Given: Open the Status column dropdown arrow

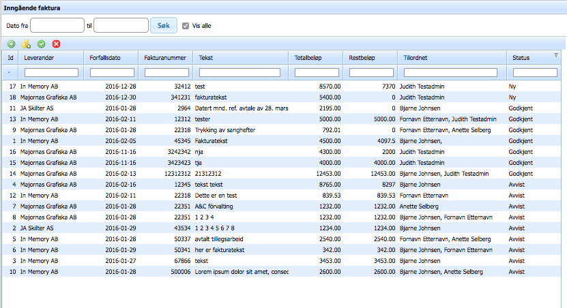Looking at the screenshot, I should pyautogui.click(x=555, y=56).
